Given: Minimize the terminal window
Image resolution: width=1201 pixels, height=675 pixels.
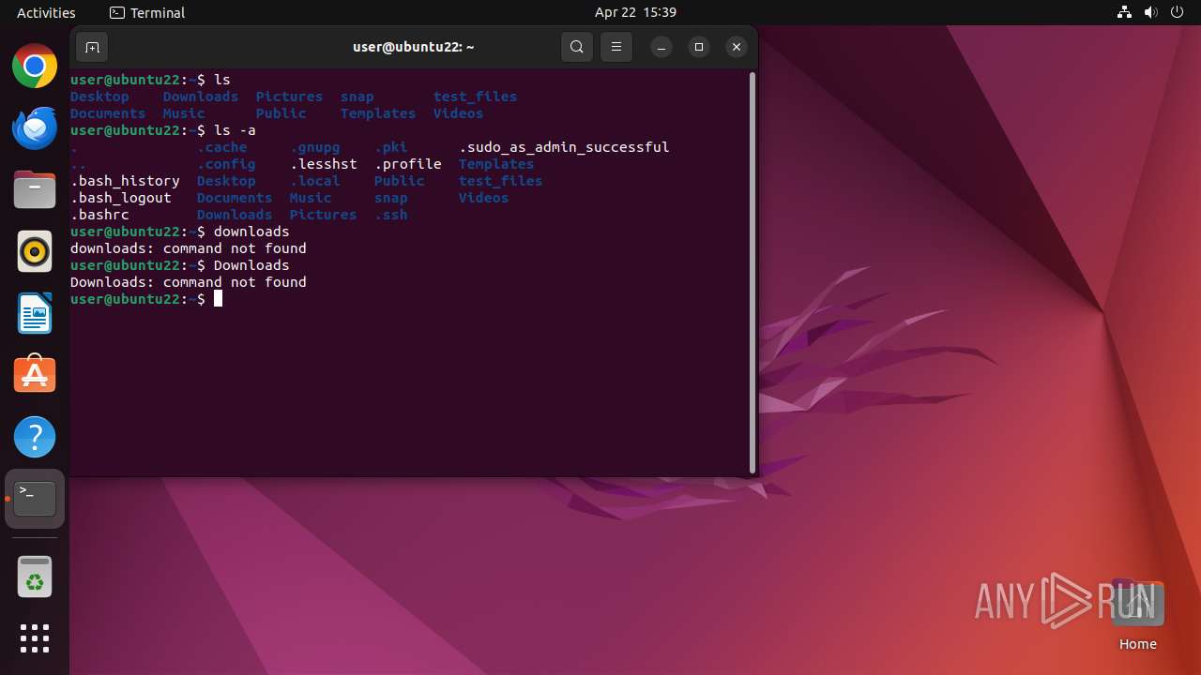Looking at the screenshot, I should point(661,47).
